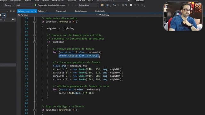Switch to the Particles.h tab
This screenshot has width=205, height=115.
coord(100,11)
